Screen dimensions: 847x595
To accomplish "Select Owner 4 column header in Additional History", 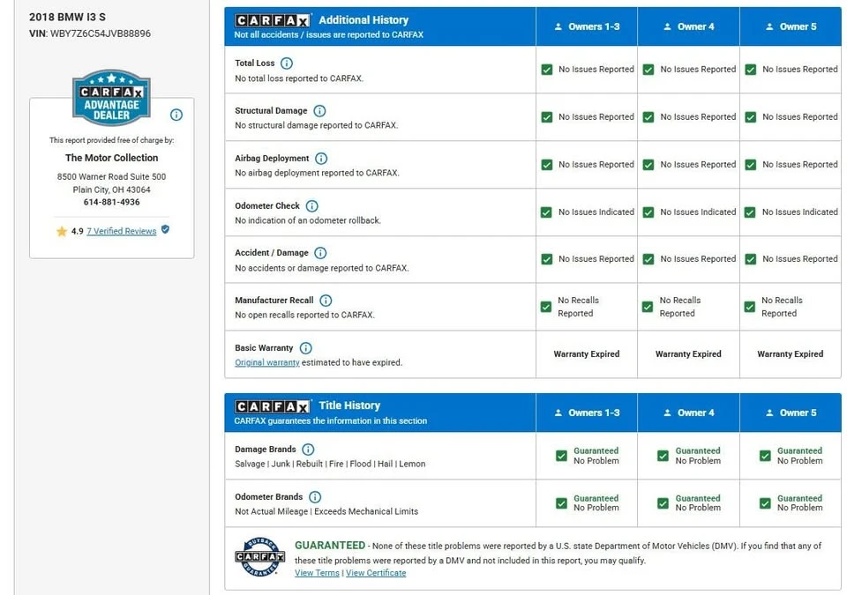I will [689, 26].
